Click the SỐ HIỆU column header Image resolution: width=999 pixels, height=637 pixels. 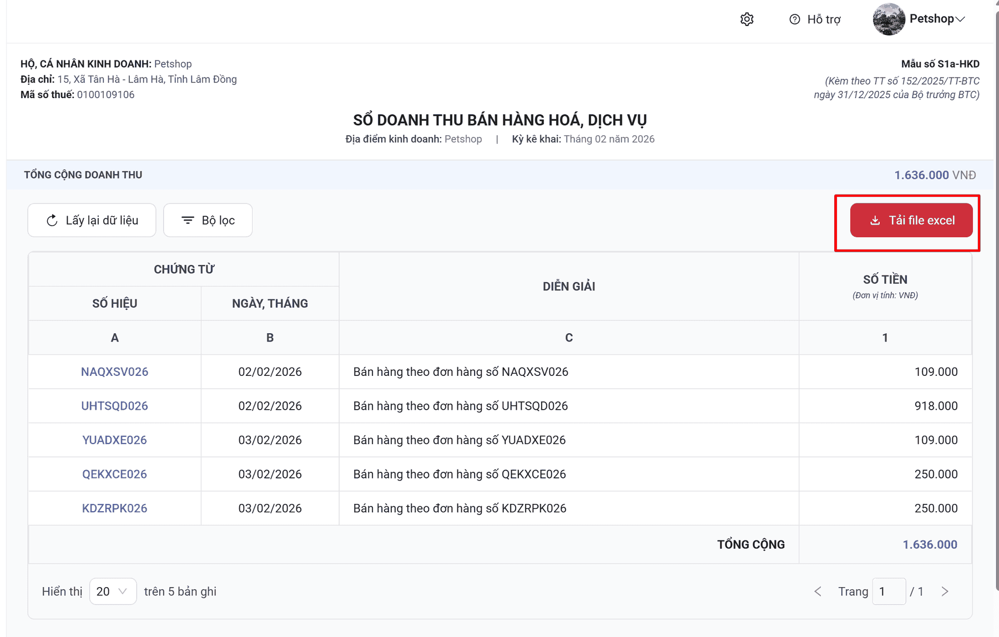(115, 303)
